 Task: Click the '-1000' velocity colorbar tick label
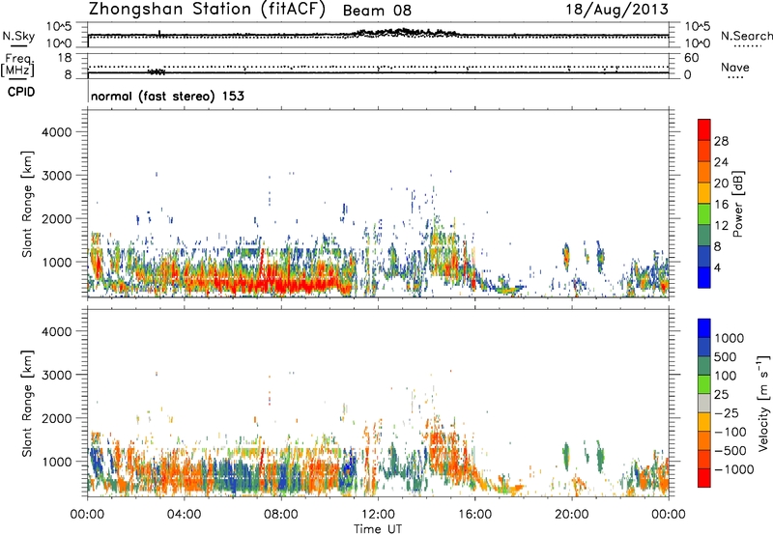click(733, 469)
